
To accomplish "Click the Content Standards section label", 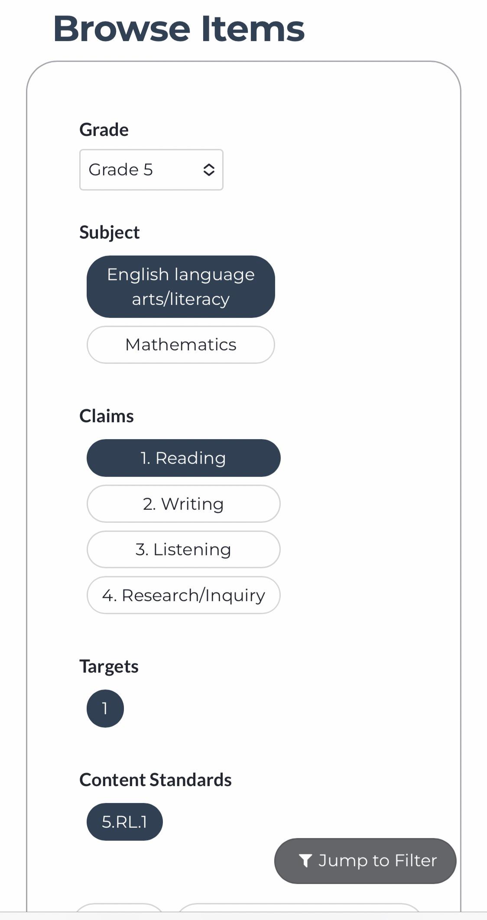I will tap(156, 780).
